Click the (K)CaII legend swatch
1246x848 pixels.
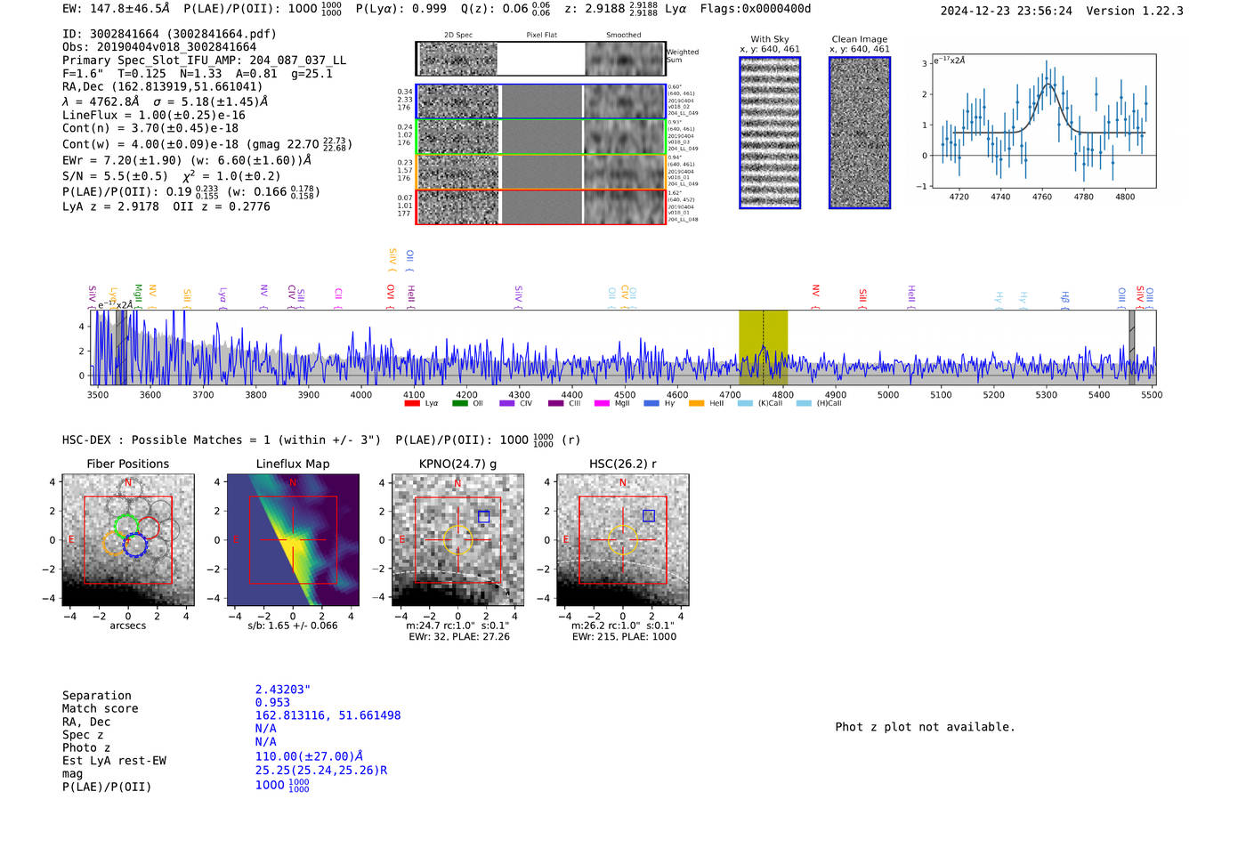745,403
